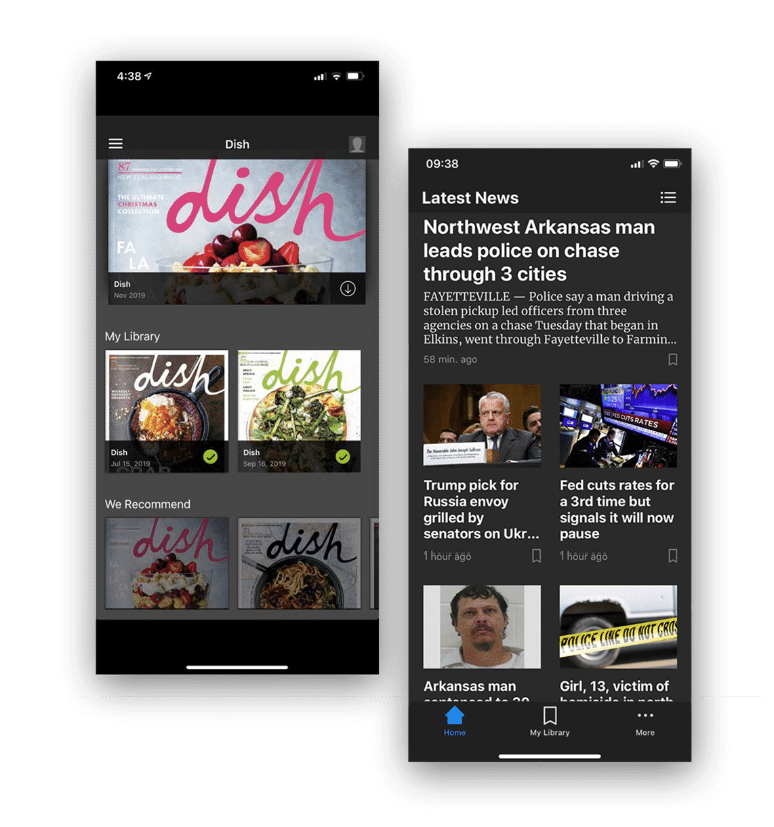Open the 'Girl, 13, victim of' headline

tap(616, 691)
